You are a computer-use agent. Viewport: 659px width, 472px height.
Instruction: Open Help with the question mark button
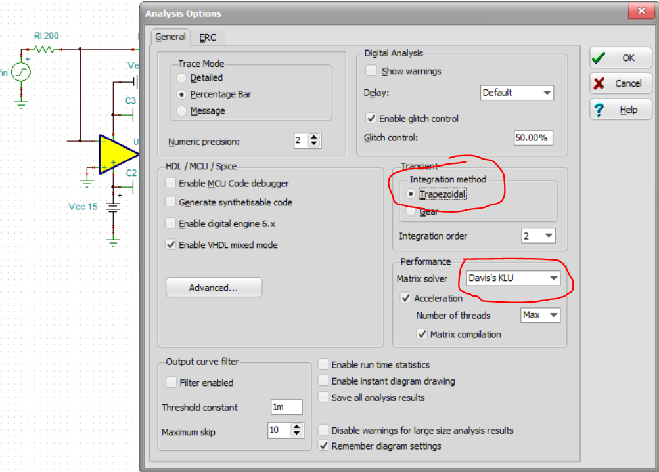pos(621,110)
